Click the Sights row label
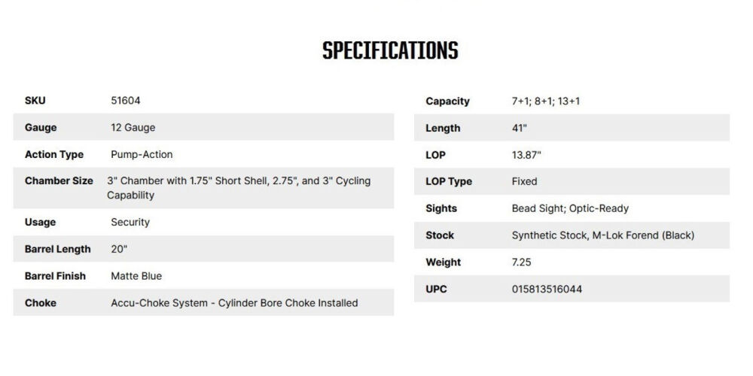This screenshot has height=376, width=753. point(441,208)
